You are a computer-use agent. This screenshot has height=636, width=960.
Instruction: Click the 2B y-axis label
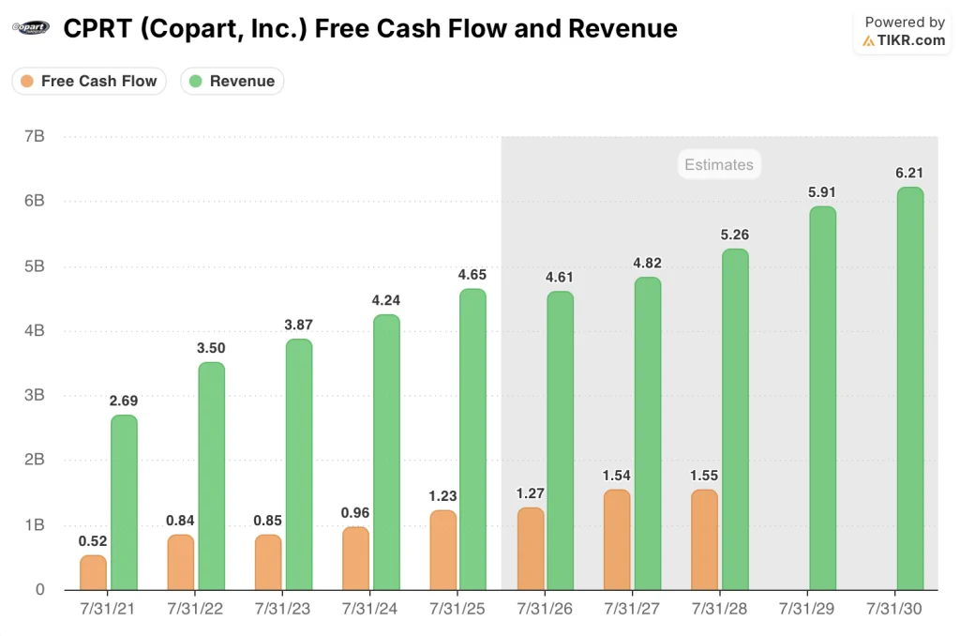(x=35, y=459)
